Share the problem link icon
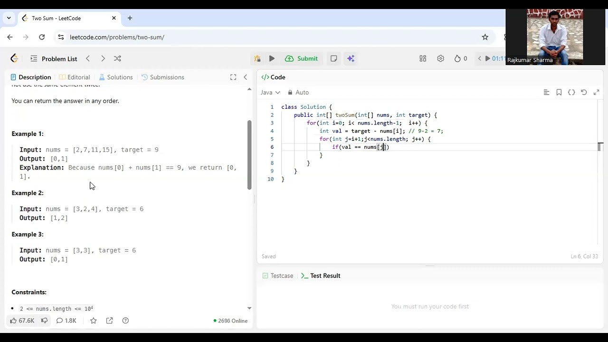This screenshot has width=608, height=342. [x=109, y=321]
